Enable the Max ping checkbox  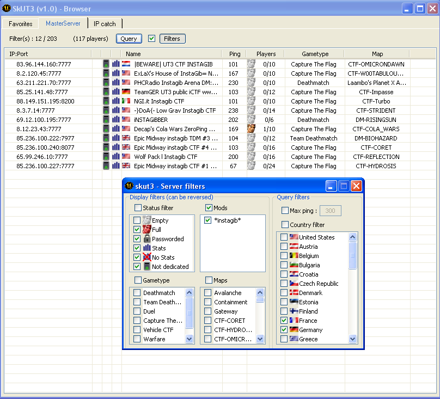pos(285,211)
